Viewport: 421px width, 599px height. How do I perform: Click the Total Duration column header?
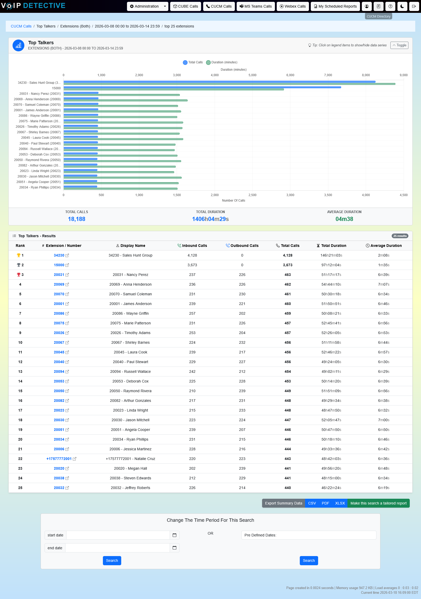[331, 246]
